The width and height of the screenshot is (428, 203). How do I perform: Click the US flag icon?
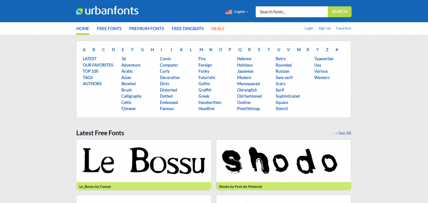coord(229,12)
